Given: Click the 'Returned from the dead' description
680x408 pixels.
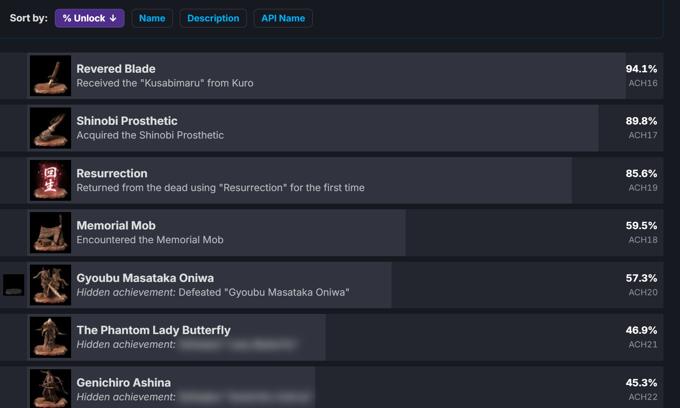Looking at the screenshot, I should point(221,187).
